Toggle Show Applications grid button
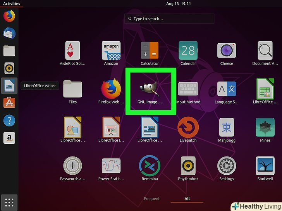Viewport: 282px width, 211px height. (x=9, y=202)
